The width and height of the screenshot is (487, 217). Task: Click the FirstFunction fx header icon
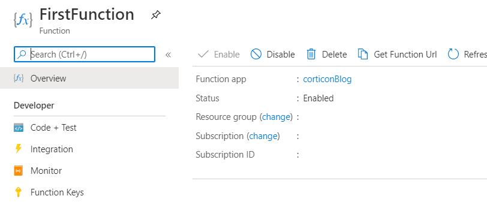pyautogui.click(x=23, y=20)
